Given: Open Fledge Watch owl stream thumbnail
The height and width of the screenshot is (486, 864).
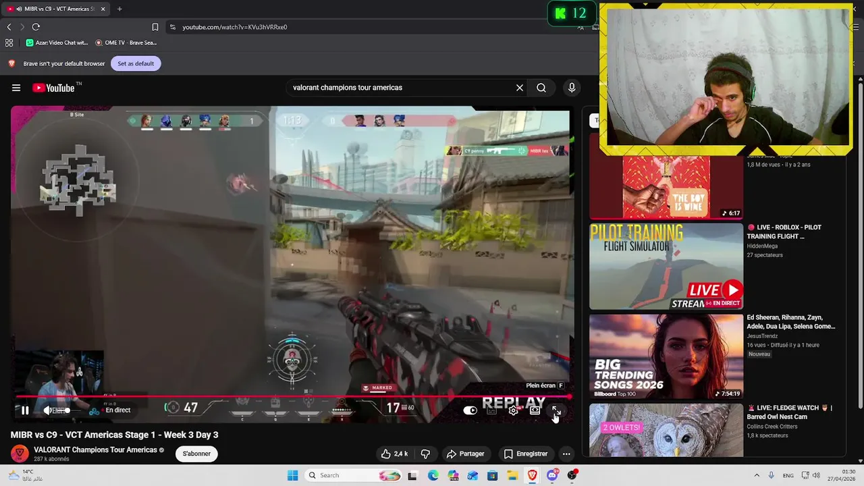Looking at the screenshot, I should pos(666,431).
